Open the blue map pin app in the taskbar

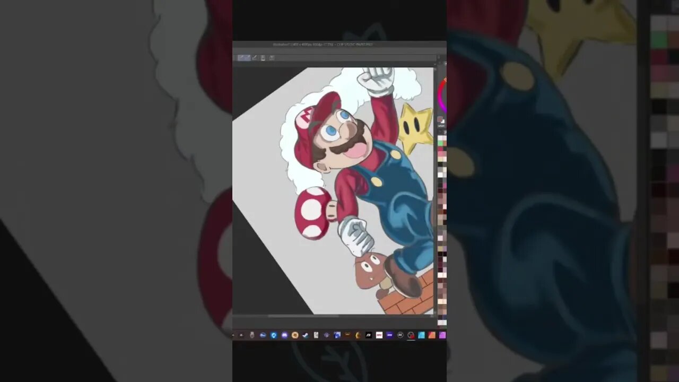(x=274, y=335)
